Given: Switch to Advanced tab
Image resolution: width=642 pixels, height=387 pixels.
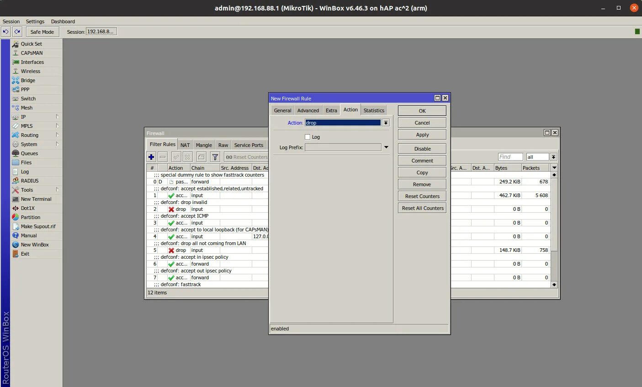Looking at the screenshot, I should [308, 110].
